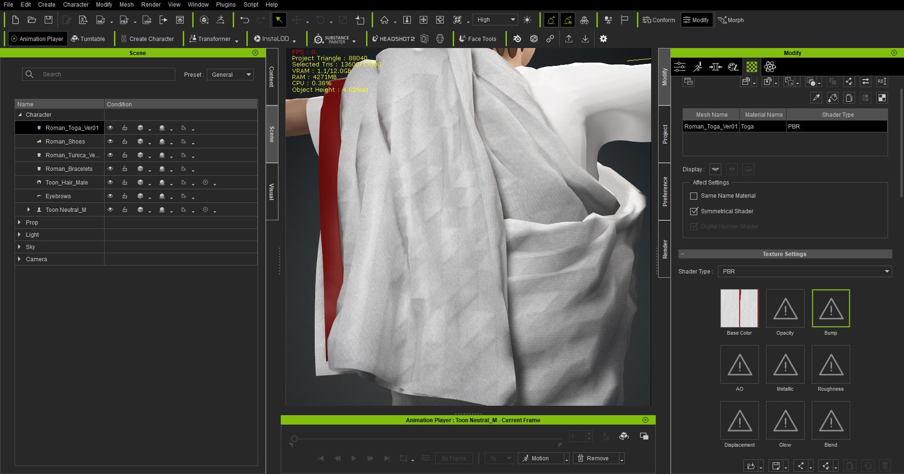The height and width of the screenshot is (474, 904).
Task: Select Roman_Toga_Ver01 material row in table
Action: click(785, 126)
